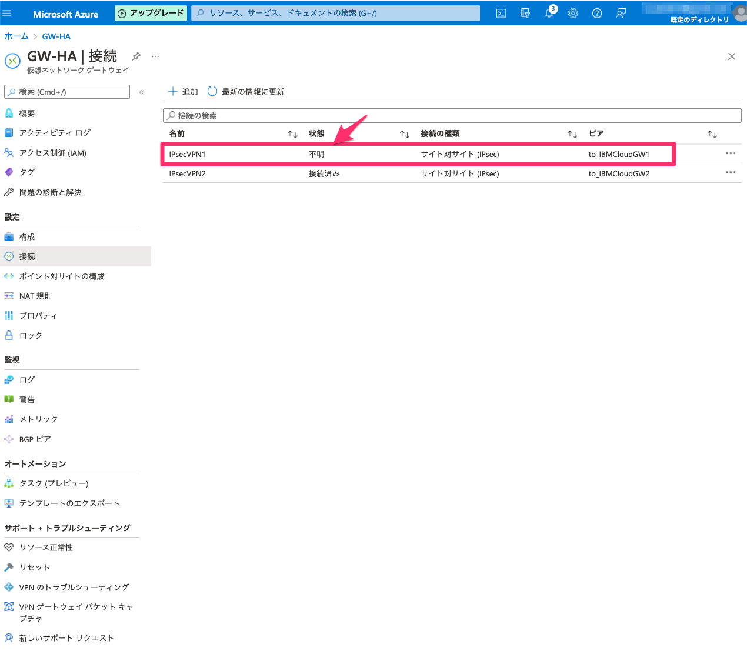Open more options beside the GW-HA title
This screenshot has width=747, height=651.
click(x=155, y=56)
